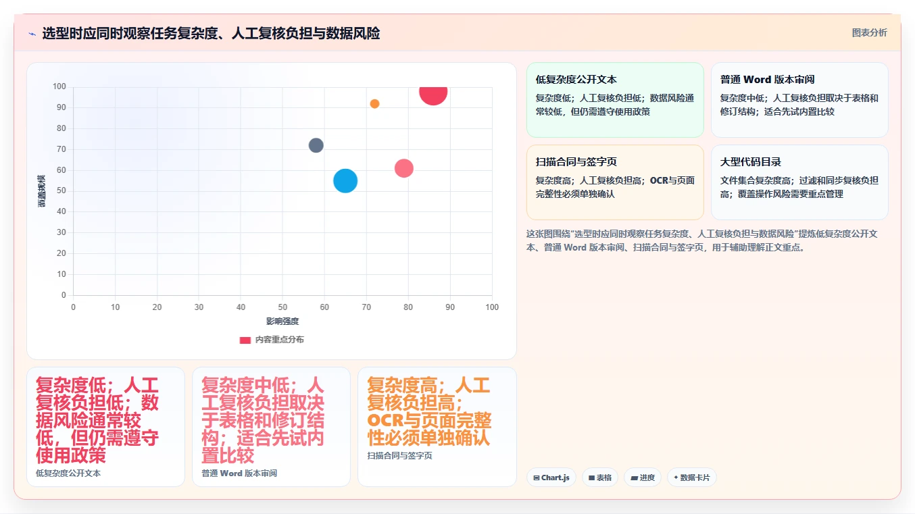Image resolution: width=915 pixels, height=514 pixels.
Task: Click the blue bubble on the chart
Action: click(x=345, y=181)
